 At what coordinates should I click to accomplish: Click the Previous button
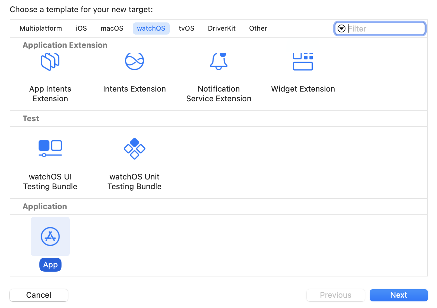pos(335,295)
